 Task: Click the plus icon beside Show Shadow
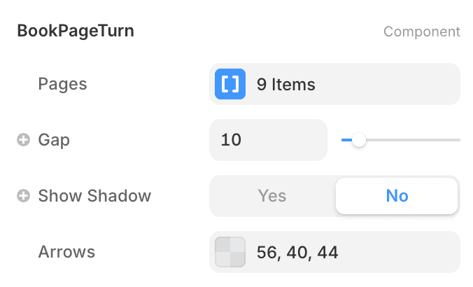[x=23, y=196]
